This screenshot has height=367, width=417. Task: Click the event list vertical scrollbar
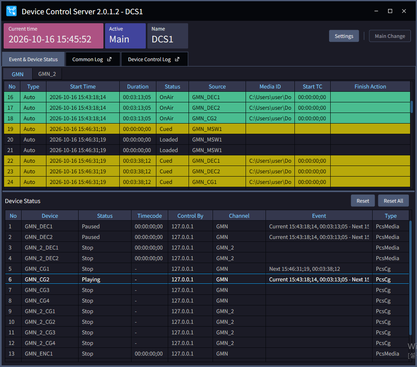click(412, 106)
